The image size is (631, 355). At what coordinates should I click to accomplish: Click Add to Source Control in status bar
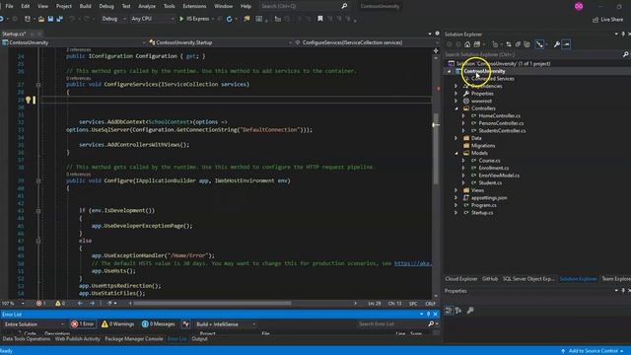point(593,351)
